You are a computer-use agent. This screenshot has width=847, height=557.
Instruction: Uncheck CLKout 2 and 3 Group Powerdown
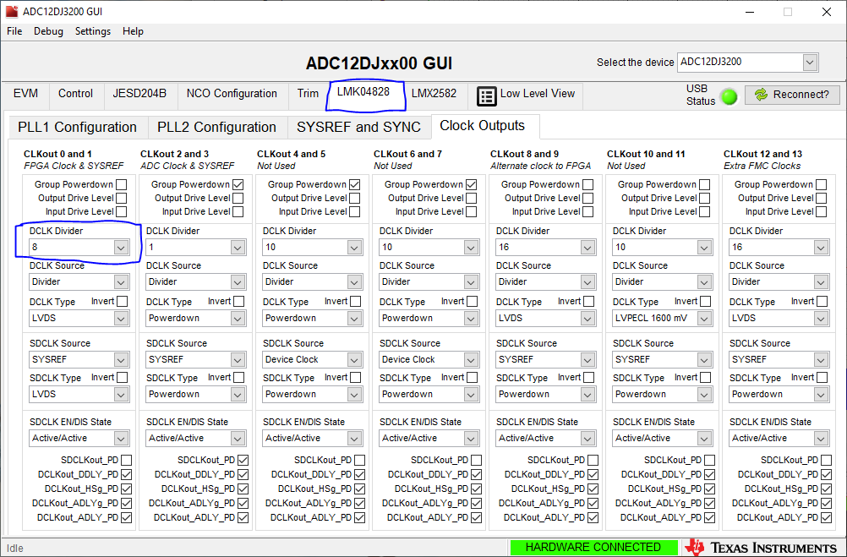[238, 185]
